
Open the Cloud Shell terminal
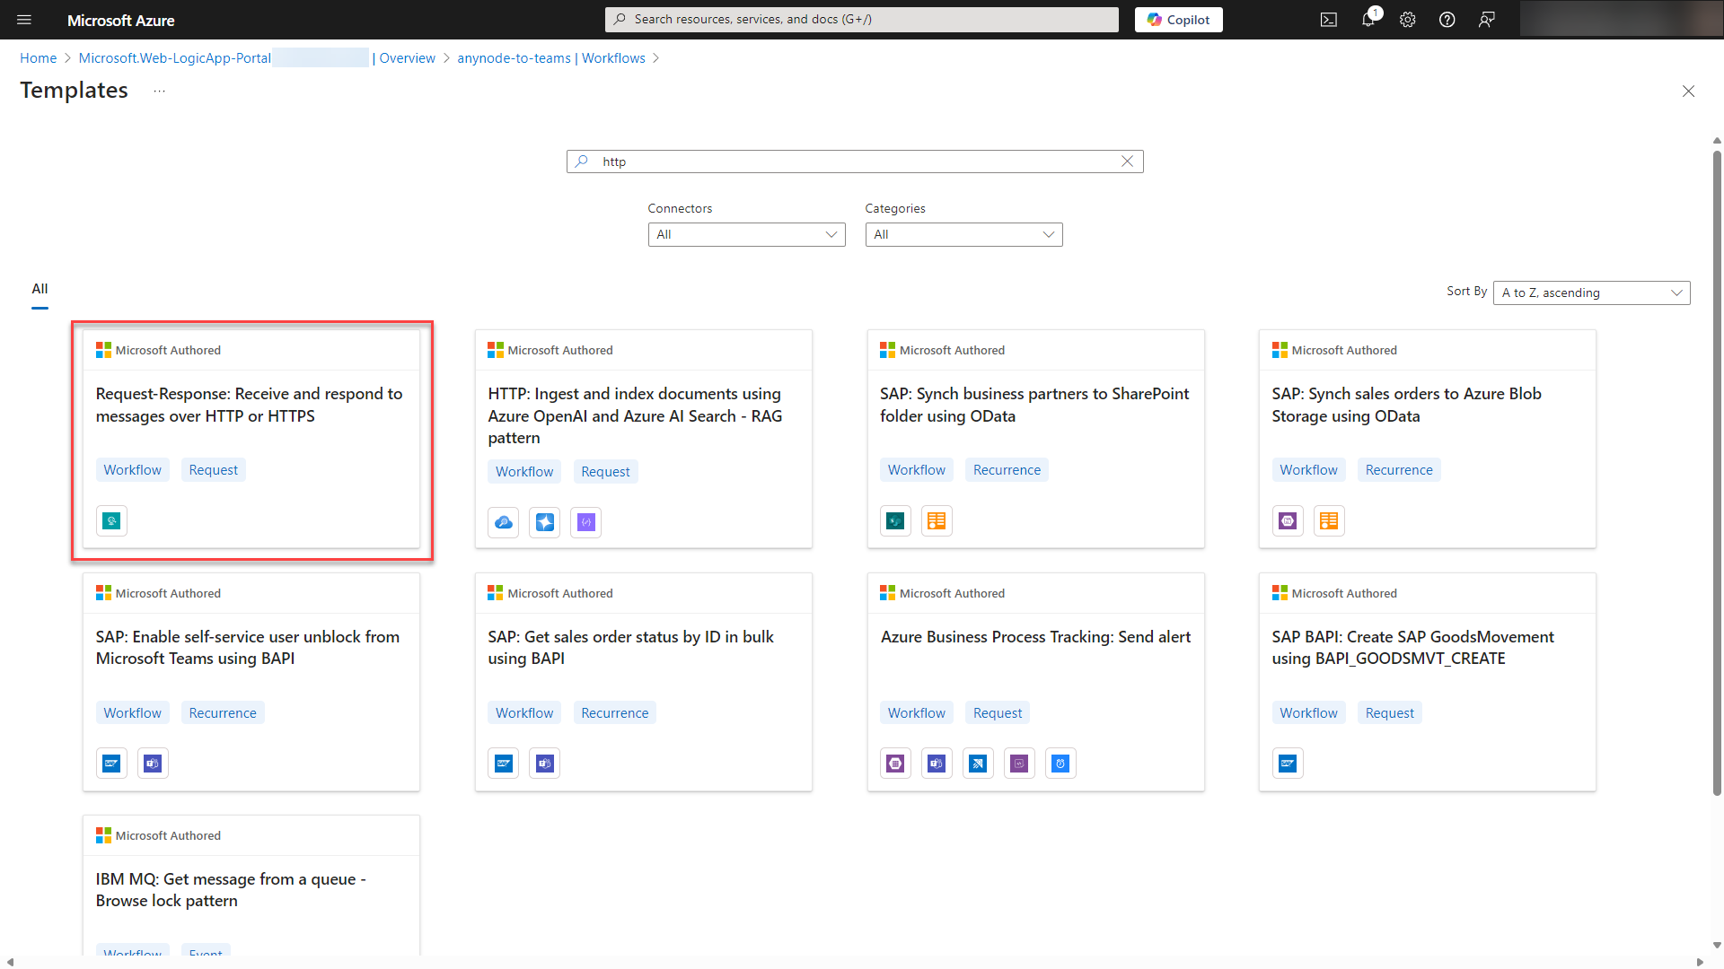click(1328, 19)
